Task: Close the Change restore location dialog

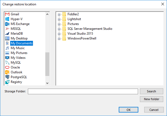Action: tap(163, 4)
